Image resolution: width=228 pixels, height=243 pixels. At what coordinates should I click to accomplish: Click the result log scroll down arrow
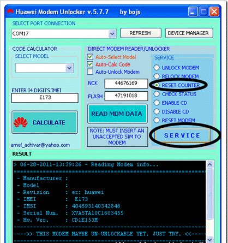[x=209, y=240]
